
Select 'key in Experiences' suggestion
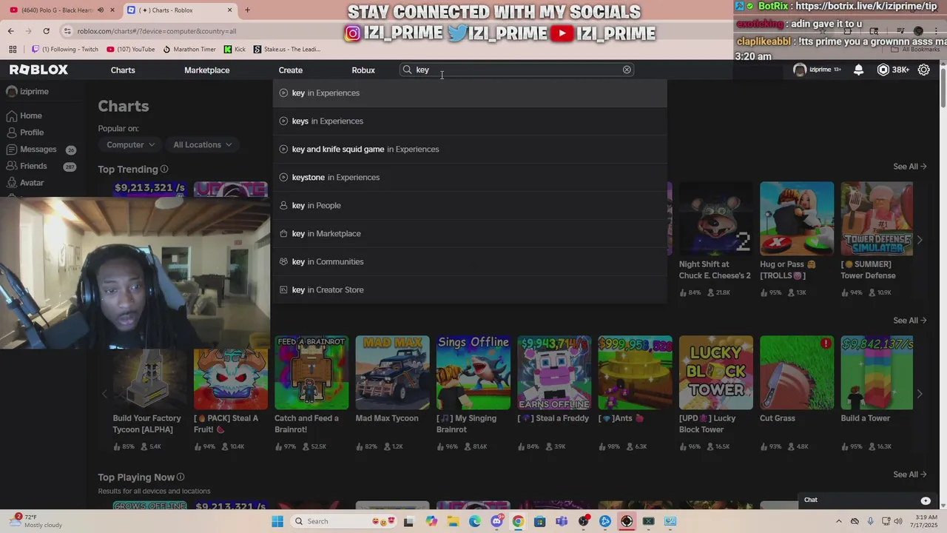click(470, 93)
